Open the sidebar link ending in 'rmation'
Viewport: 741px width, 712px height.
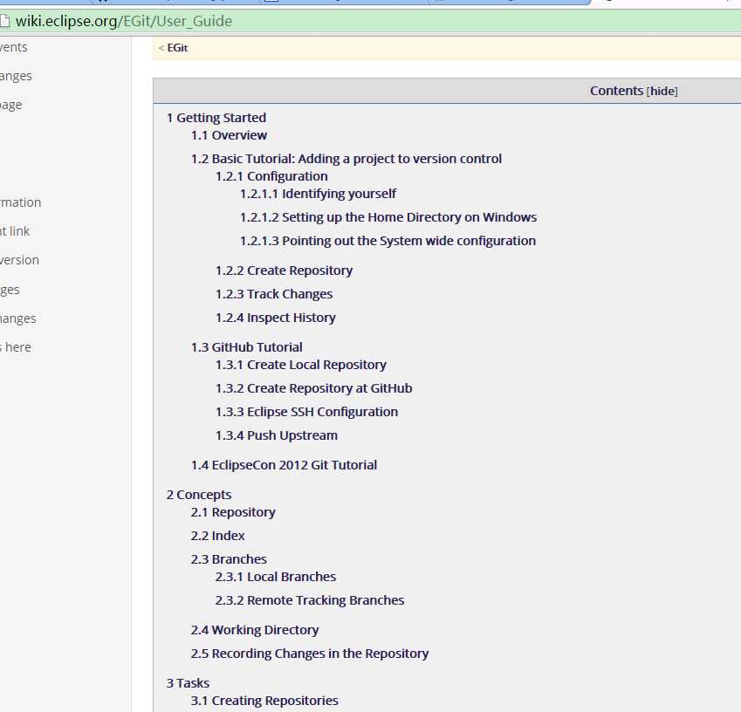point(20,202)
